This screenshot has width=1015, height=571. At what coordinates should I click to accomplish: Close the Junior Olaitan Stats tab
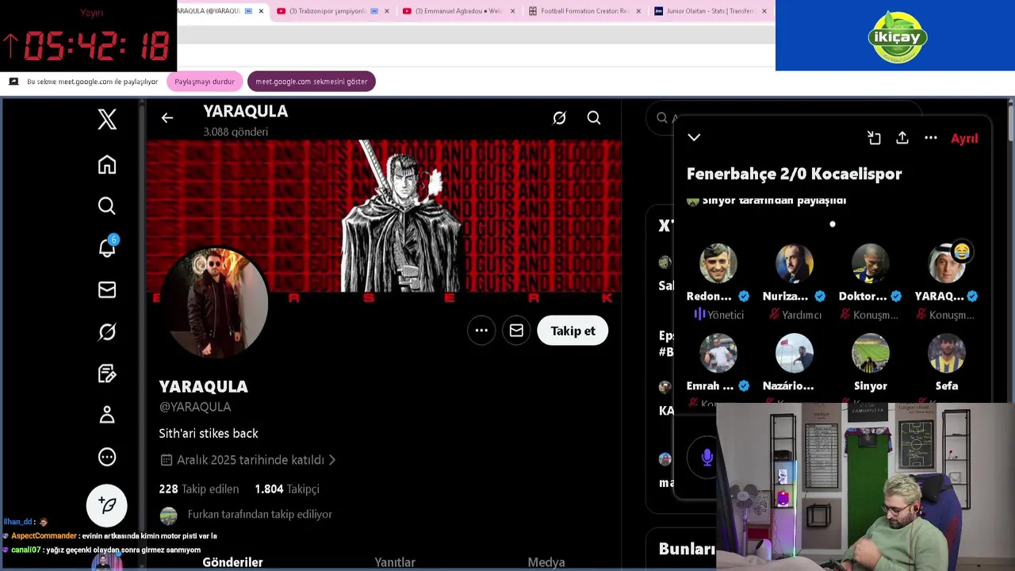764,11
